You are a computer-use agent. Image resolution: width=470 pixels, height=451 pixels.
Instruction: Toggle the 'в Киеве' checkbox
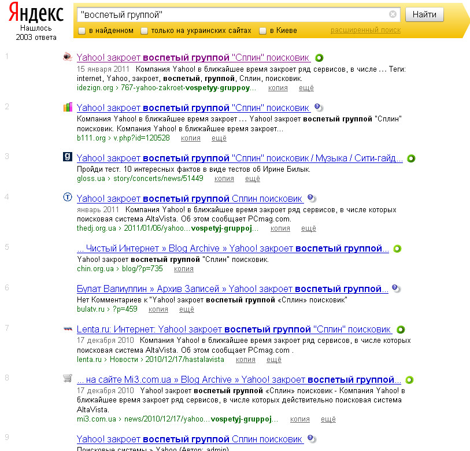click(x=263, y=31)
